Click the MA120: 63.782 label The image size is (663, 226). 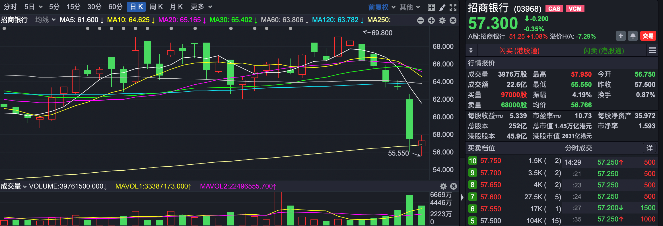pos(338,20)
